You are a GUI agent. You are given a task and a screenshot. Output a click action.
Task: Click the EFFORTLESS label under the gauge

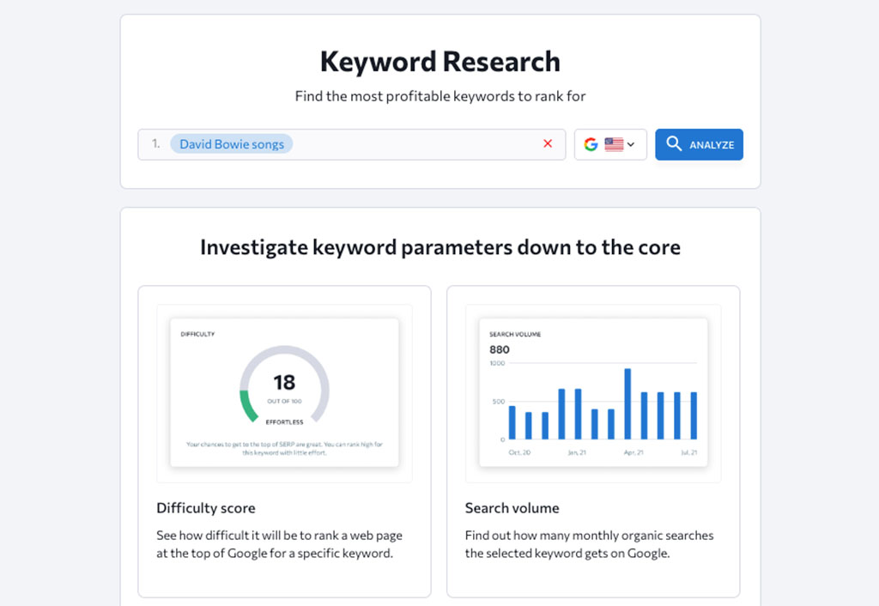[x=284, y=422]
